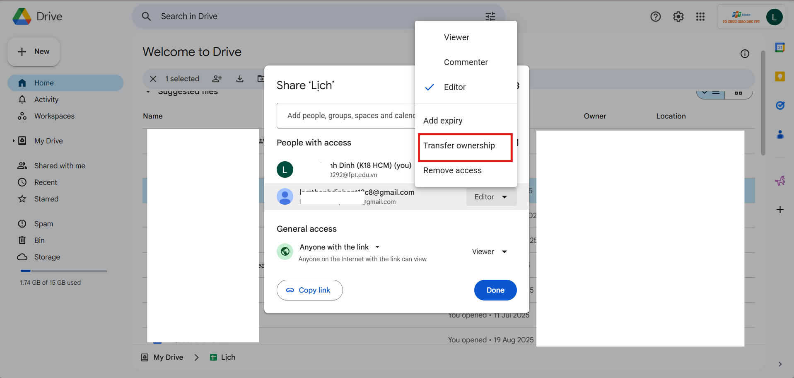794x378 pixels.
Task: Select the checked Editor role option
Action: (455, 87)
